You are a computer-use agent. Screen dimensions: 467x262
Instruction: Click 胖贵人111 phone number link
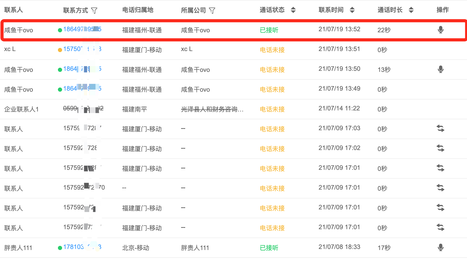coord(82,247)
